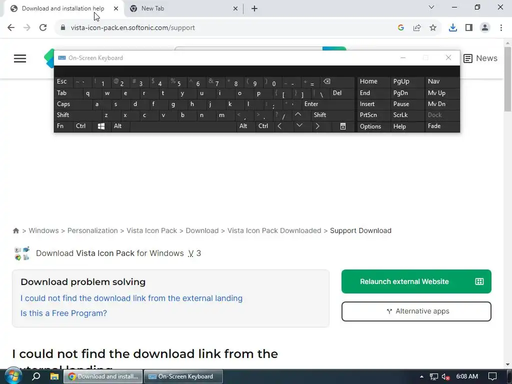Click the Windows logo key on keyboard
Screen dimensions: 512x384
tap(101, 126)
